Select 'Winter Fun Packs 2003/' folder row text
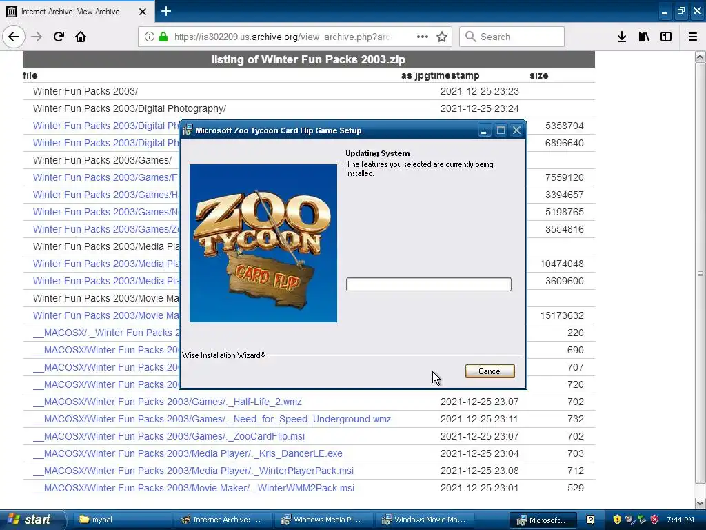 click(x=85, y=91)
